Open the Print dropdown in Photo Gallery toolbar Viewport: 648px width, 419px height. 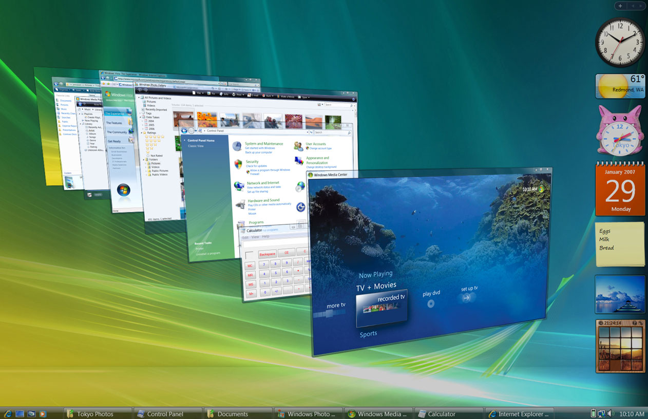click(x=238, y=94)
